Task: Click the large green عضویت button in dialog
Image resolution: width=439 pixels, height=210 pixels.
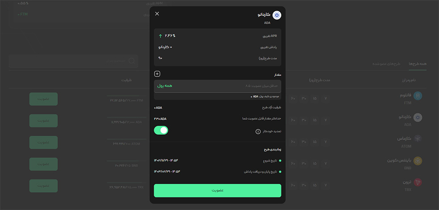Action: point(218,190)
